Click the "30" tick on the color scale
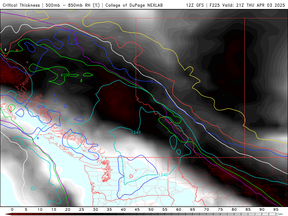Image resolution: width=288 pixels, height=216 pixels. 95,210
